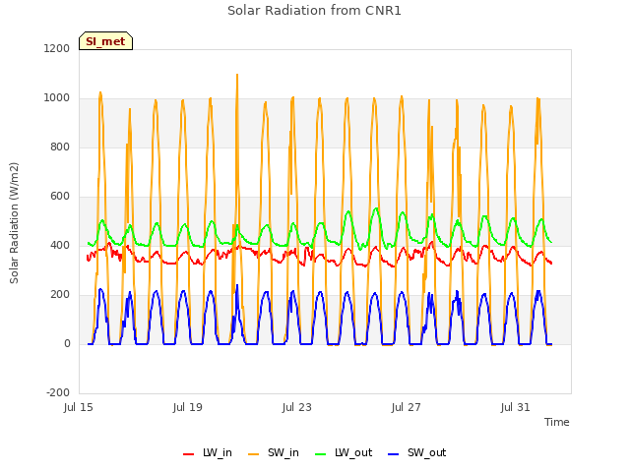This screenshot has width=630, height=472.
Task: Toggle the LW_out legend entry
Action: coord(344,453)
